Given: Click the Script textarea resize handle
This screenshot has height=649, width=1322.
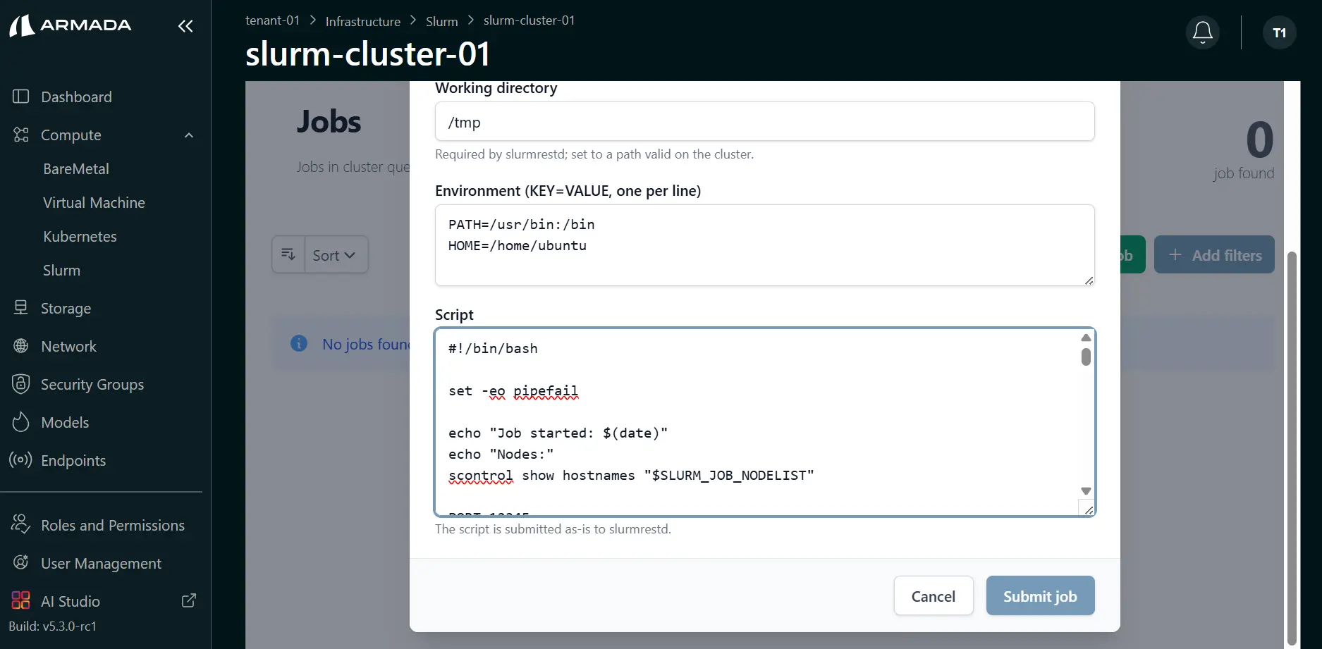Looking at the screenshot, I should (1089, 510).
